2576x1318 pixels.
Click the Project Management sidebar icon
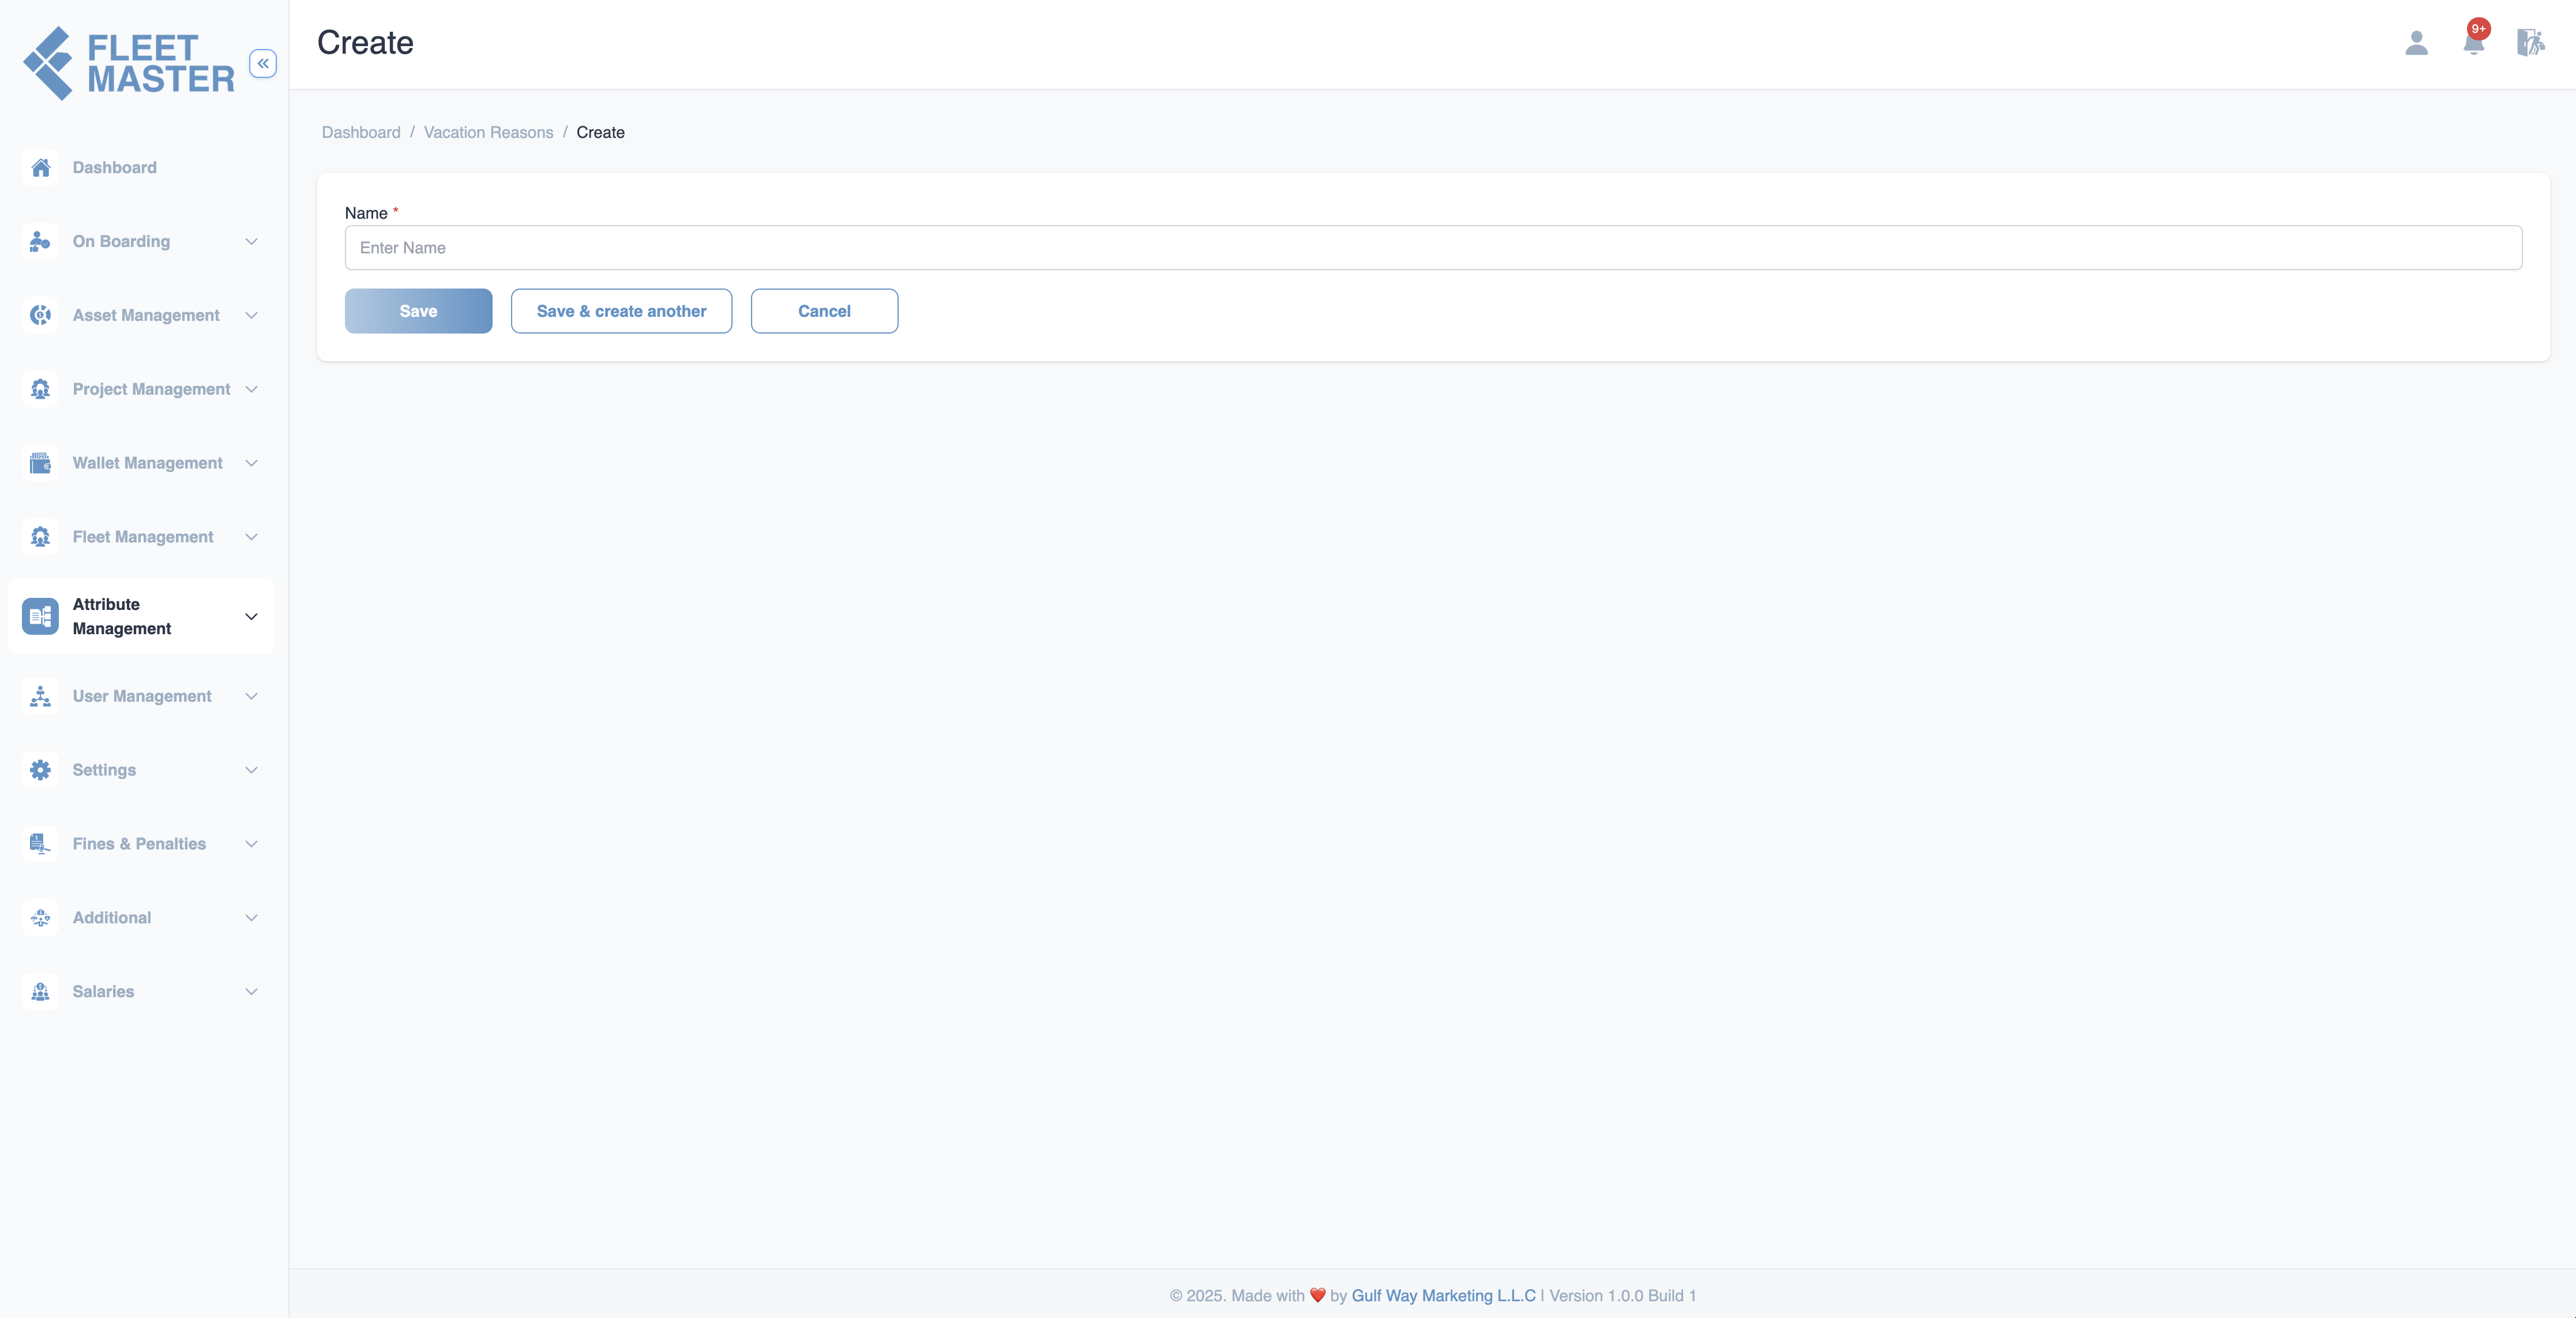click(40, 390)
